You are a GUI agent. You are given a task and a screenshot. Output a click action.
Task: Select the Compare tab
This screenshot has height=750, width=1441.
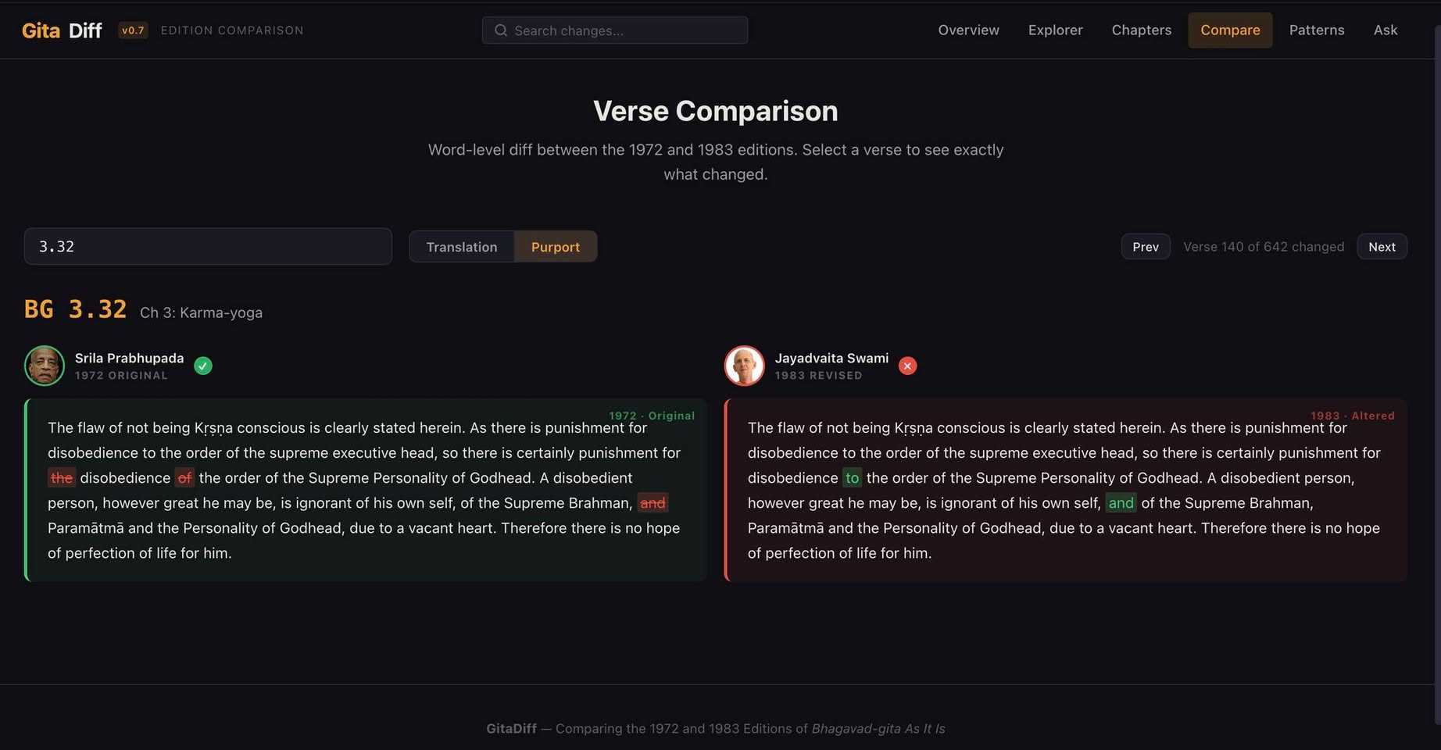pyautogui.click(x=1230, y=30)
